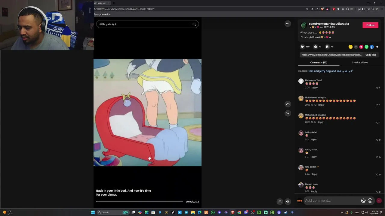Toggle the auto-scroll icon beside volume
This screenshot has width=385, height=216.
tap(280, 202)
